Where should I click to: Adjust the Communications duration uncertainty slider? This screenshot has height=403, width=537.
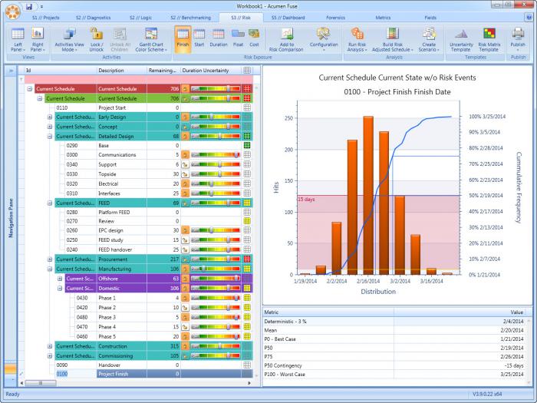[x=236, y=155]
